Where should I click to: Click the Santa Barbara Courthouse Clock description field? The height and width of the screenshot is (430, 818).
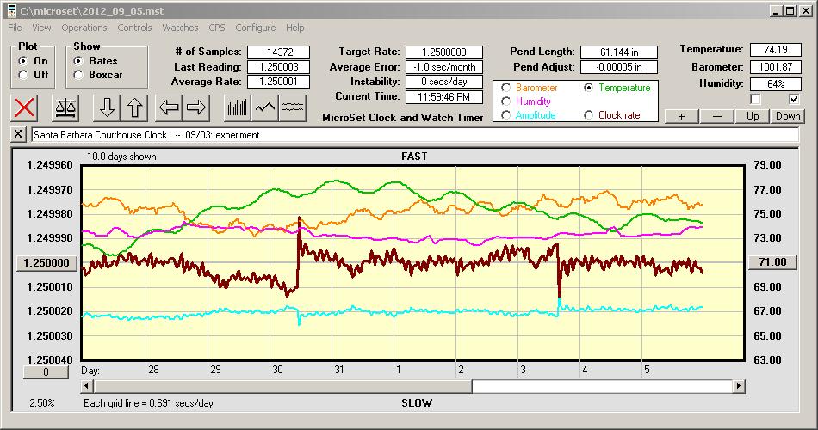tap(415, 134)
